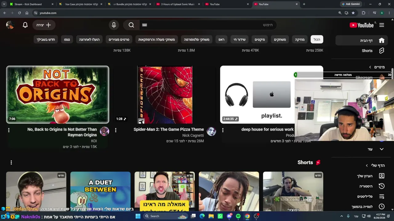Open Spotify from the taskbar

(238, 216)
